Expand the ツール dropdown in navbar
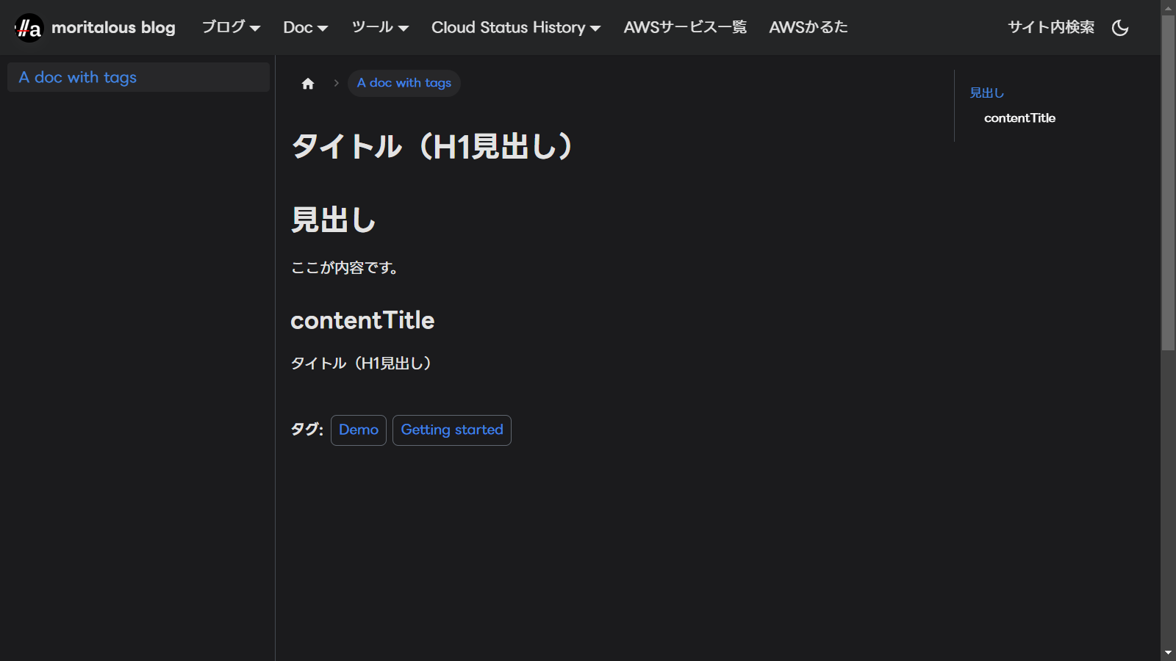The image size is (1176, 661). [x=379, y=28]
